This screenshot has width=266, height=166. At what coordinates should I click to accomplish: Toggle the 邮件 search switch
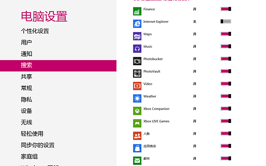[226, 159]
